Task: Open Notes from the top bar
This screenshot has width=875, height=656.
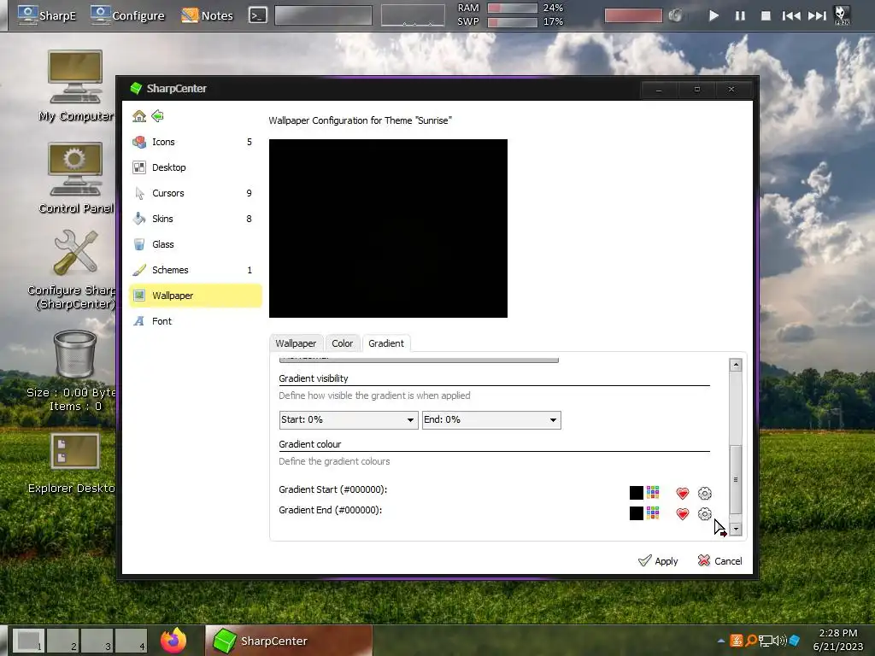Action: tap(207, 15)
